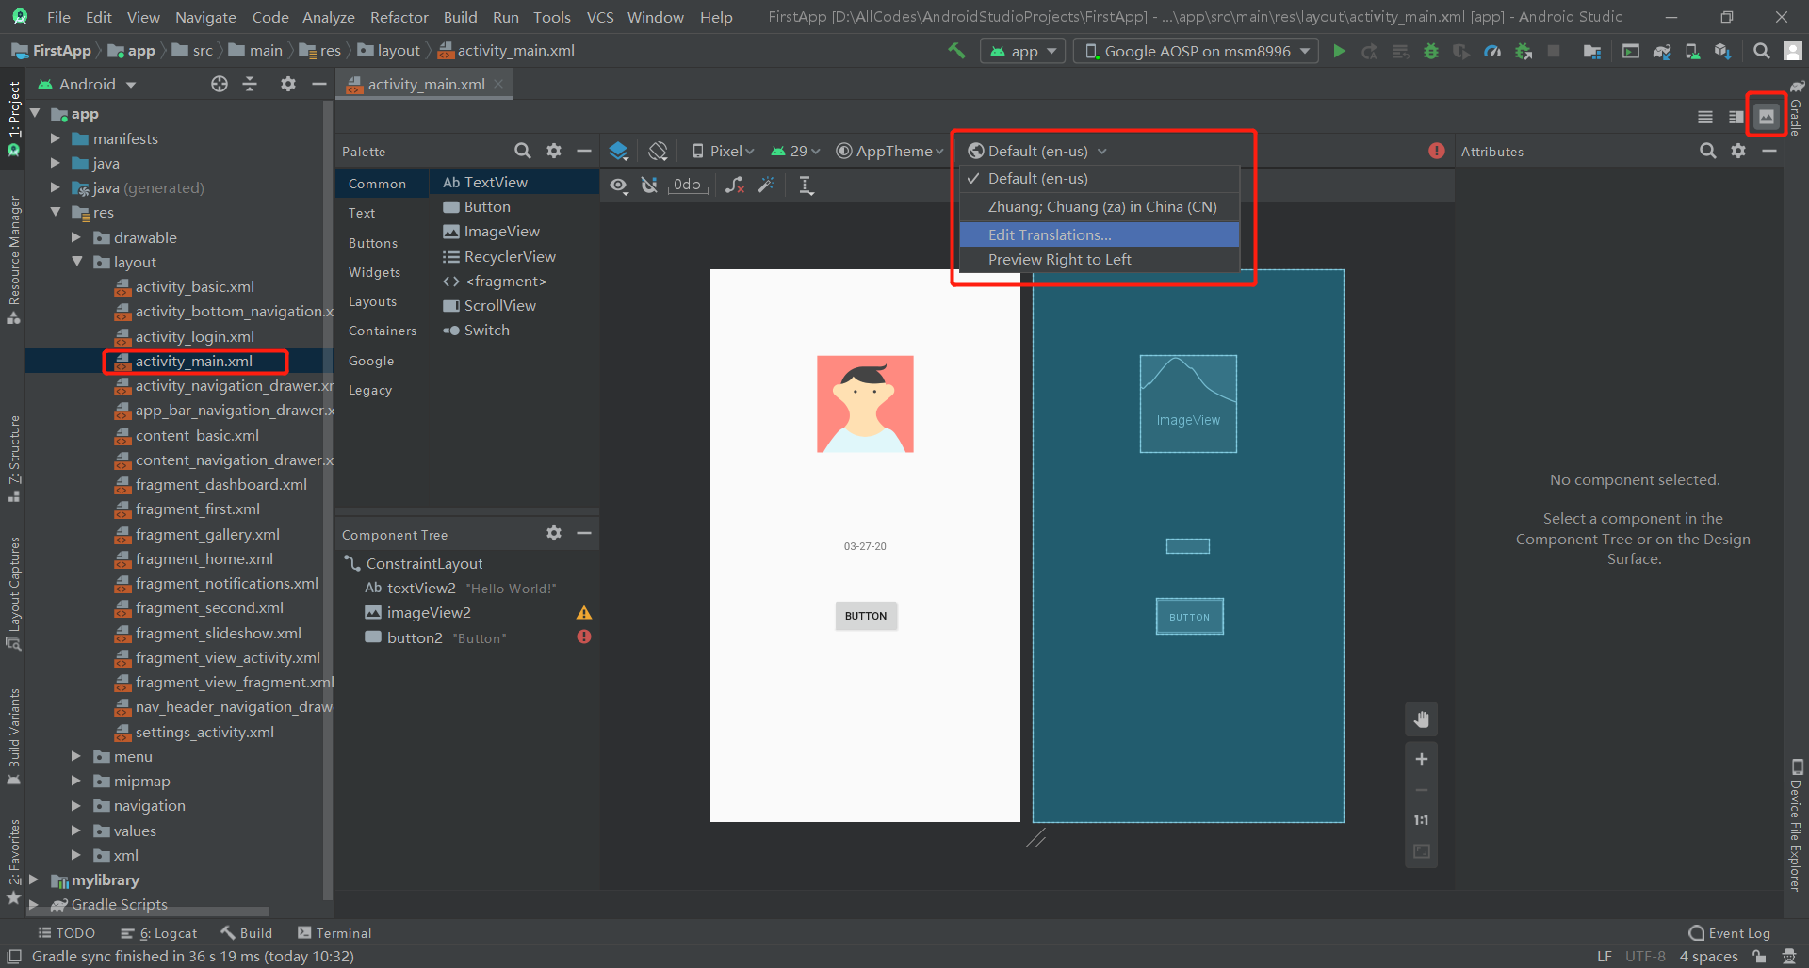This screenshot has height=968, width=1809.
Task: Select scroll-from-source target icon in Project panel
Action: tap(220, 84)
